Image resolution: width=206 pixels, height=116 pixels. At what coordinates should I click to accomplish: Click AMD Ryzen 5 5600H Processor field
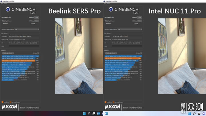click(x=24, y=36)
